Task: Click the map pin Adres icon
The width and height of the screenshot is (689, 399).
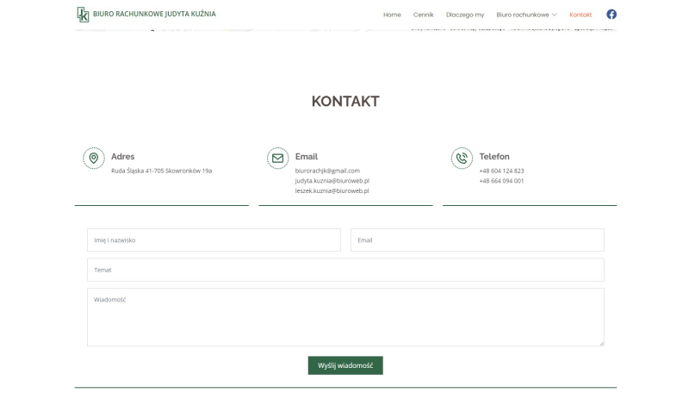Action: 94,159
